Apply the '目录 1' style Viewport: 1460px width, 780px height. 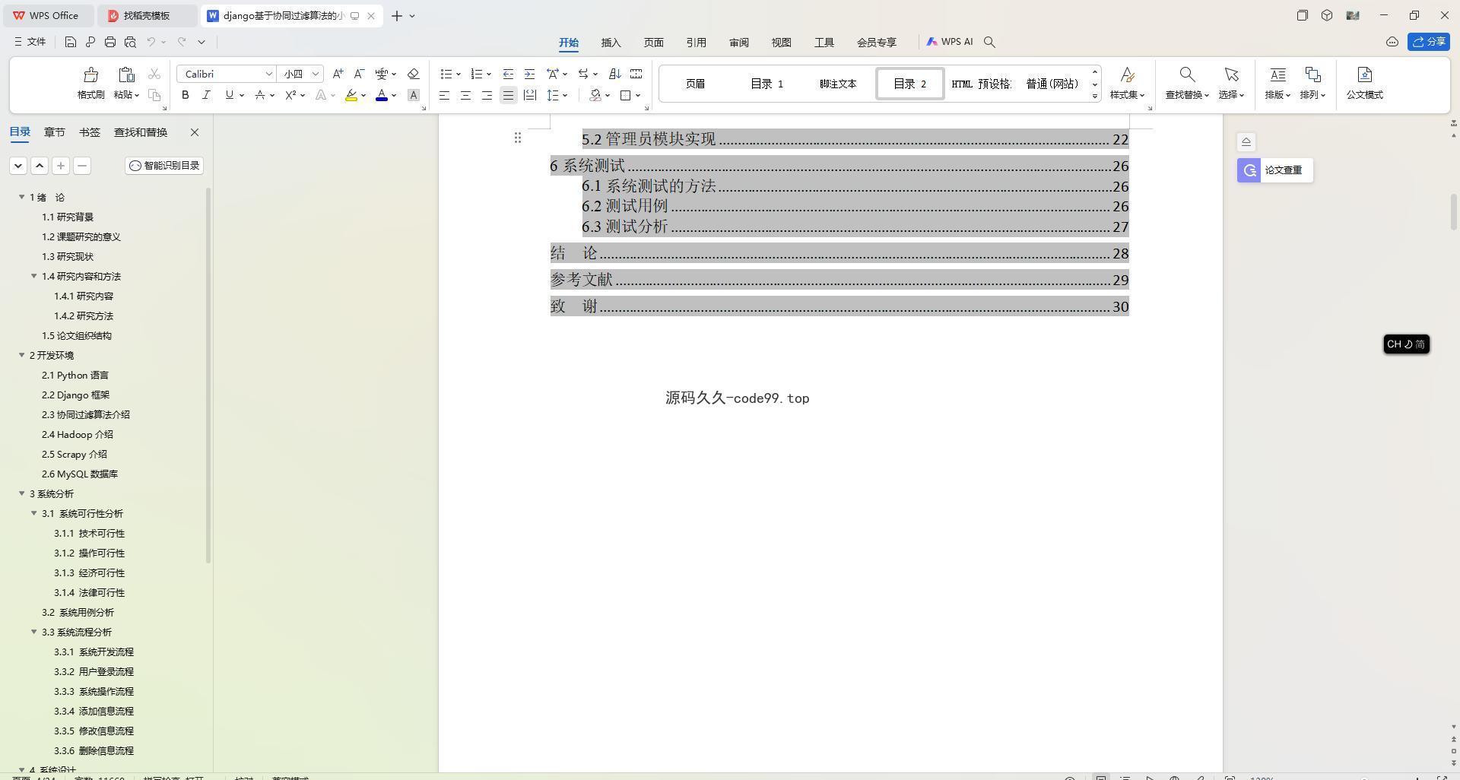(766, 84)
